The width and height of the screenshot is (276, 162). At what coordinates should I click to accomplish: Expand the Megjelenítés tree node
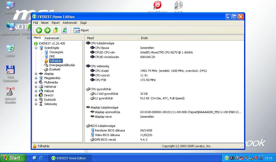point(36,78)
